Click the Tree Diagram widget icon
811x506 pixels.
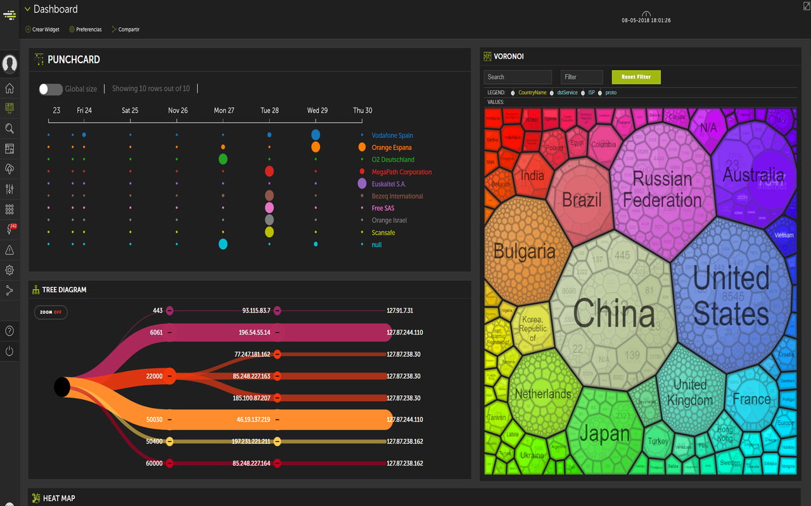tap(35, 290)
